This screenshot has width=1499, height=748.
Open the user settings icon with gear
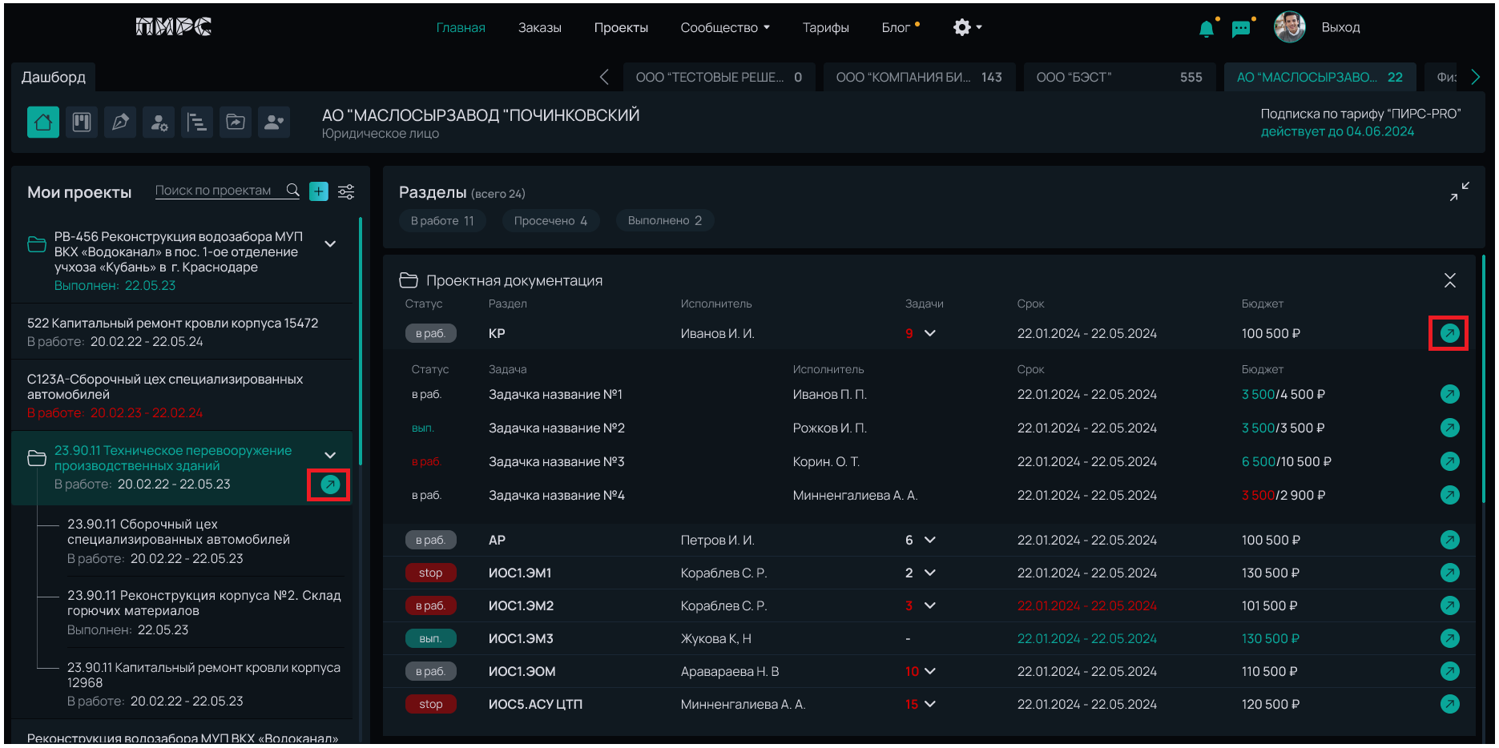click(x=159, y=123)
